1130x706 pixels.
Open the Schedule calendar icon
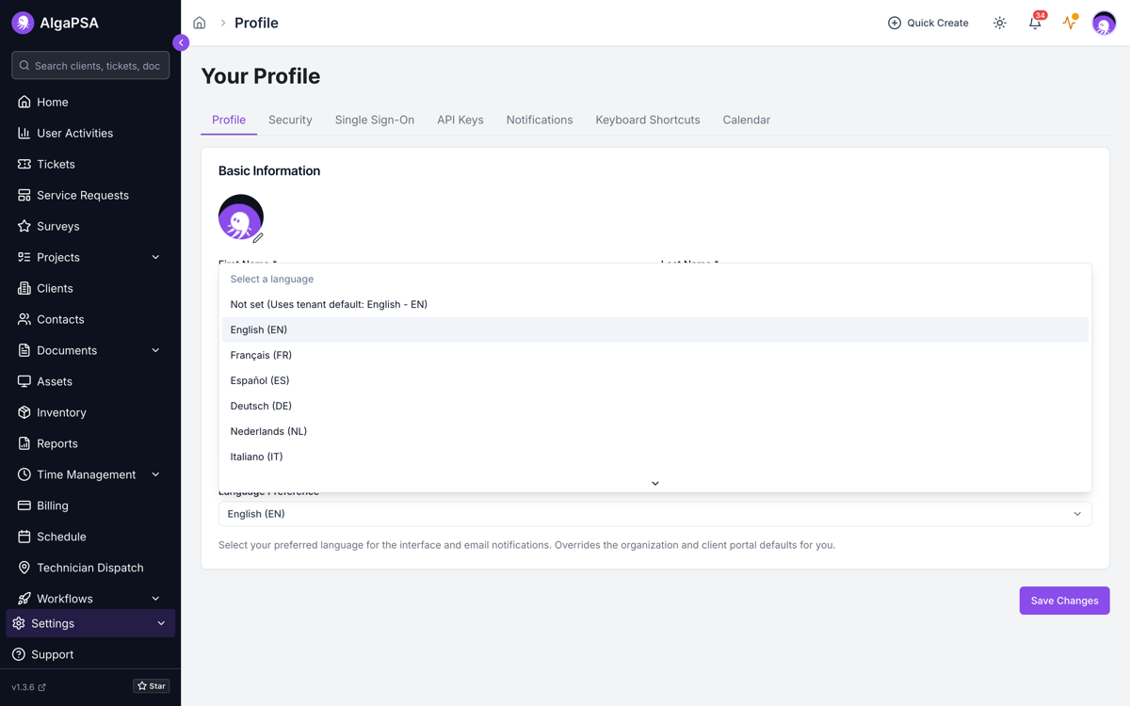[x=24, y=537]
